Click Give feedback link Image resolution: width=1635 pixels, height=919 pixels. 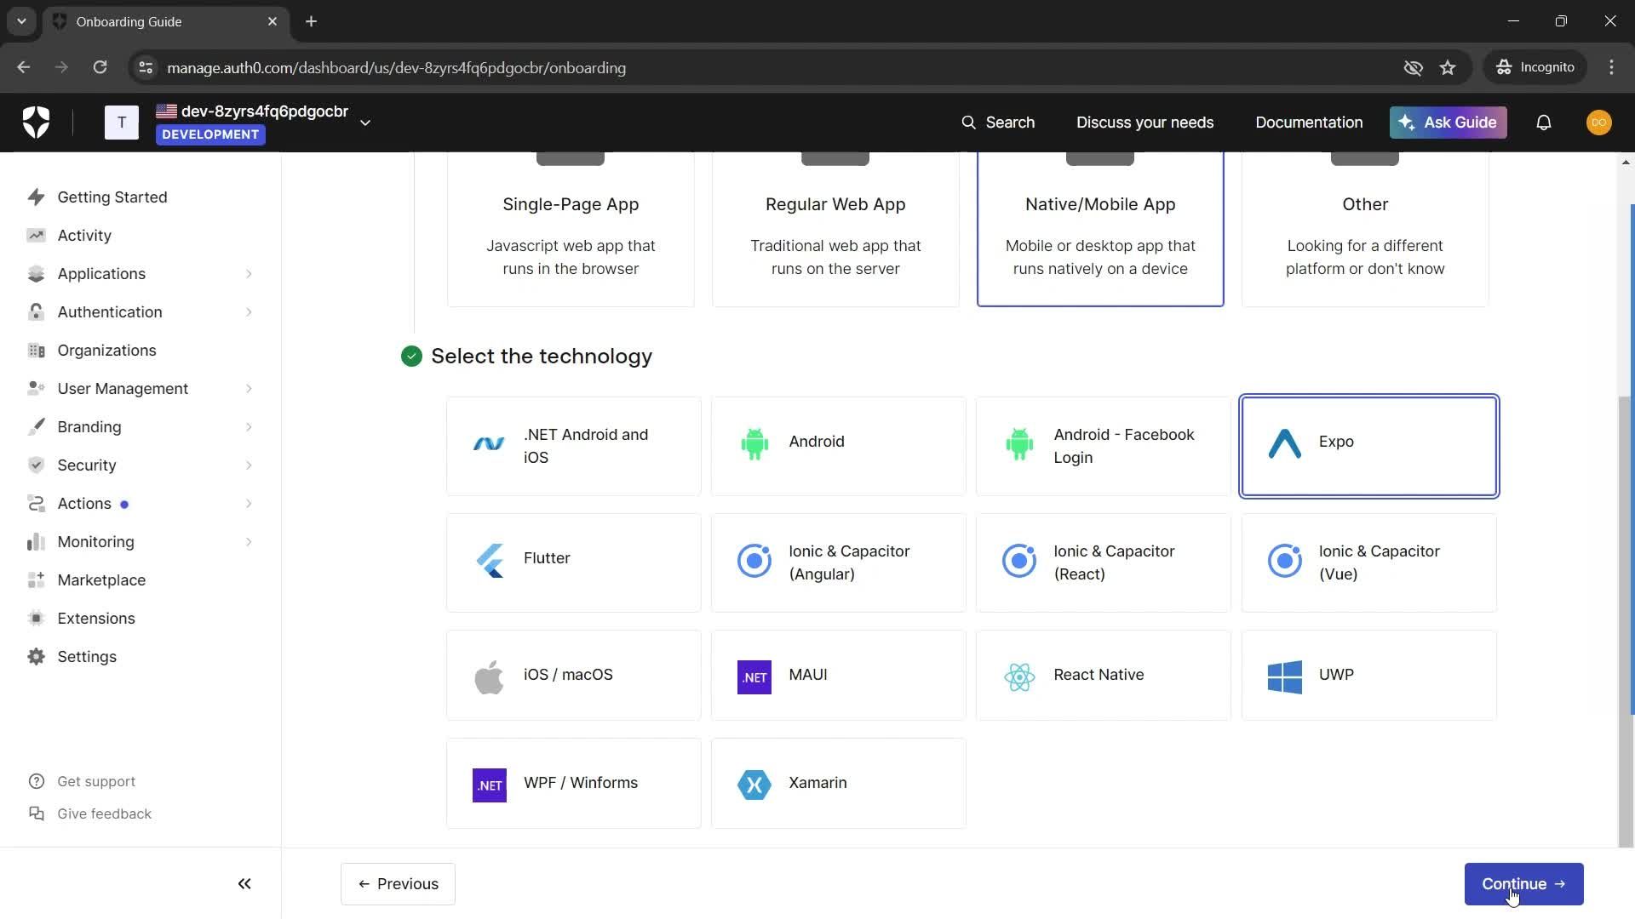(104, 813)
